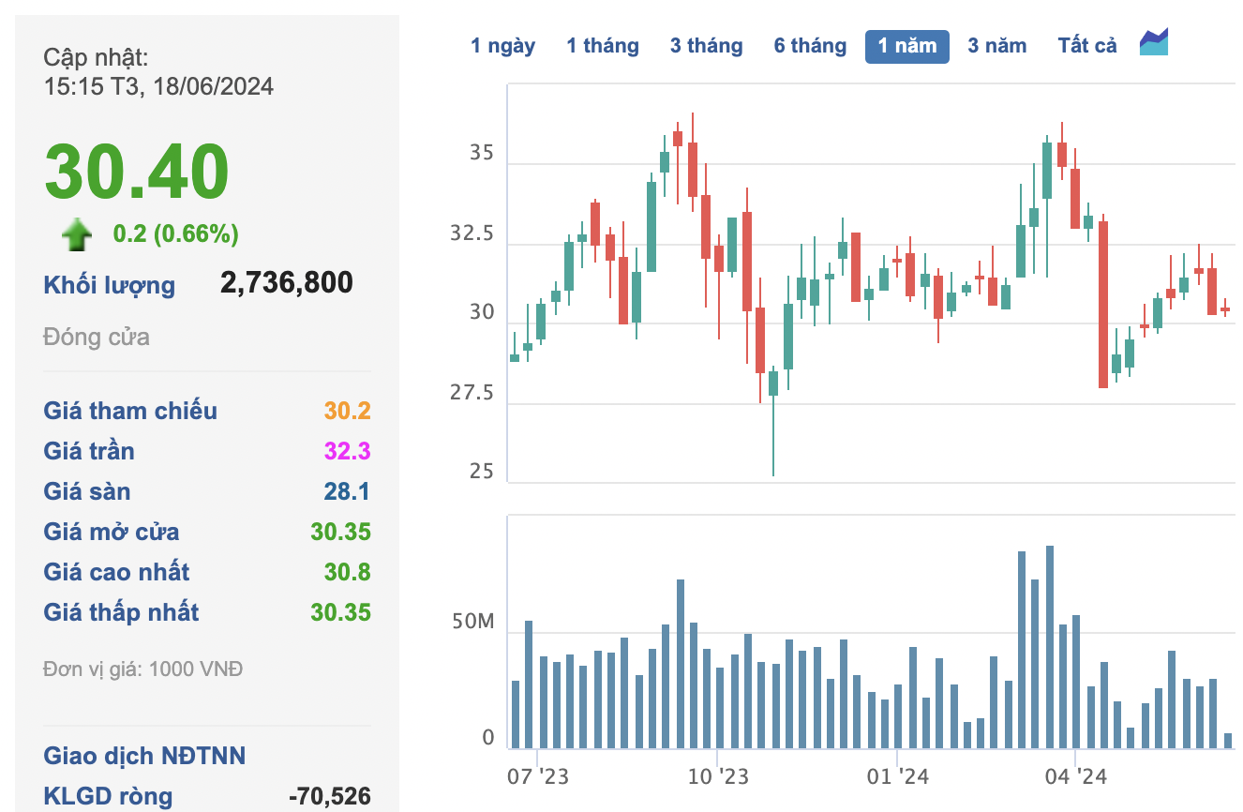Viewport: 1243px width, 812px height.
Task: Click the "Giao dịch NĐTNN" heading
Action: click(x=144, y=756)
